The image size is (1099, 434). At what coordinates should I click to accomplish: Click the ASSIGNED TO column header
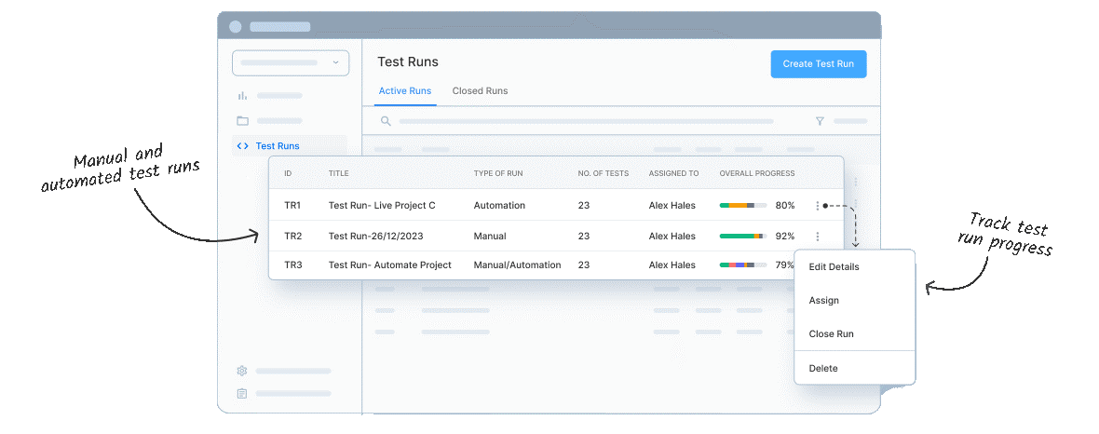click(x=673, y=173)
